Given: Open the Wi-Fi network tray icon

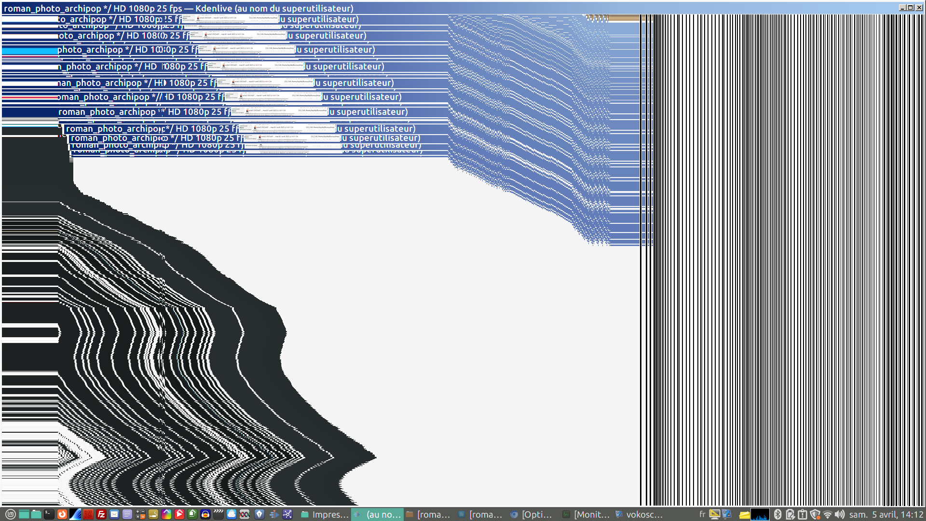Looking at the screenshot, I should coord(828,514).
